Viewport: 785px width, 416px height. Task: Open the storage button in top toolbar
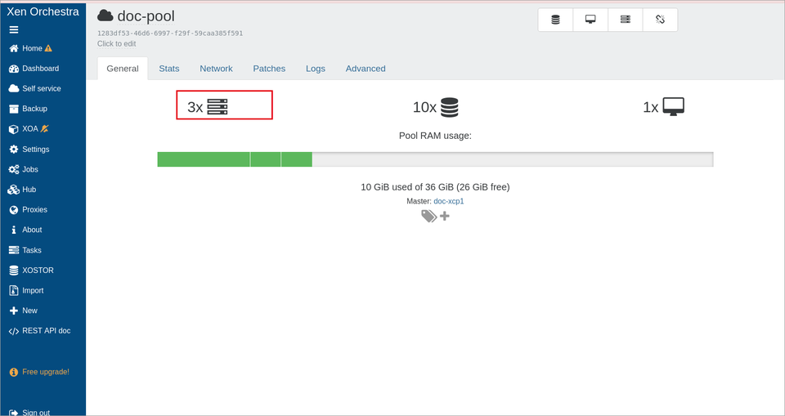coord(555,20)
